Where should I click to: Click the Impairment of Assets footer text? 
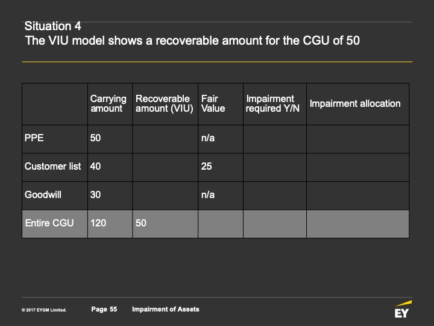166,309
